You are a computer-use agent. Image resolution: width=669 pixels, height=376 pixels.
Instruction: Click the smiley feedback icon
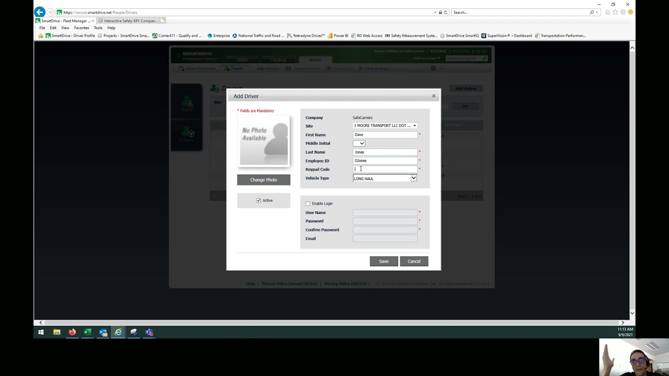pos(631,12)
